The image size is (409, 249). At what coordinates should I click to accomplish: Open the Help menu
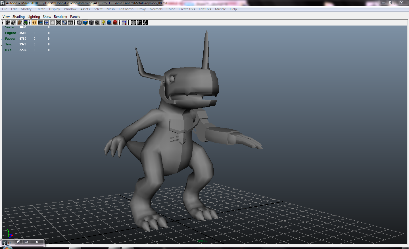233,9
